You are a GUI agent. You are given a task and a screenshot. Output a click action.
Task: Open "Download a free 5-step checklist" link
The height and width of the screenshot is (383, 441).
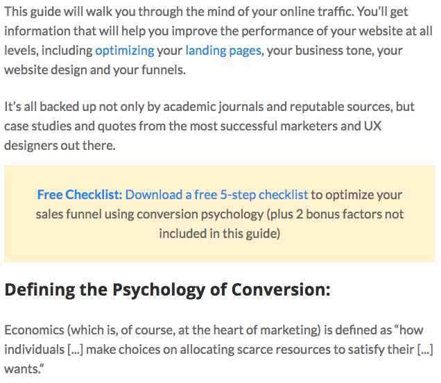pyautogui.click(x=216, y=195)
